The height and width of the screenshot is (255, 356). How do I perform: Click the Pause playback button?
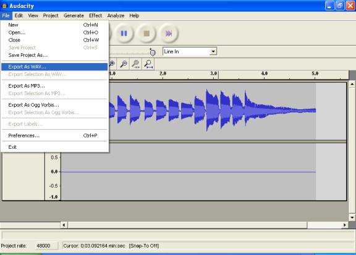(124, 33)
